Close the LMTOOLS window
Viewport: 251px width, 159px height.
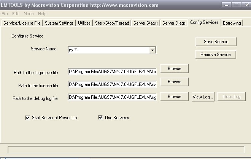tap(247, 5)
